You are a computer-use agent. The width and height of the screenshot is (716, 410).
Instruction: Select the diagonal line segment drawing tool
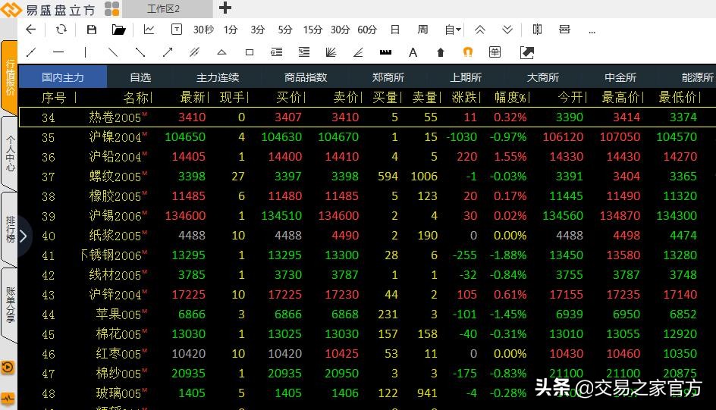(x=31, y=52)
